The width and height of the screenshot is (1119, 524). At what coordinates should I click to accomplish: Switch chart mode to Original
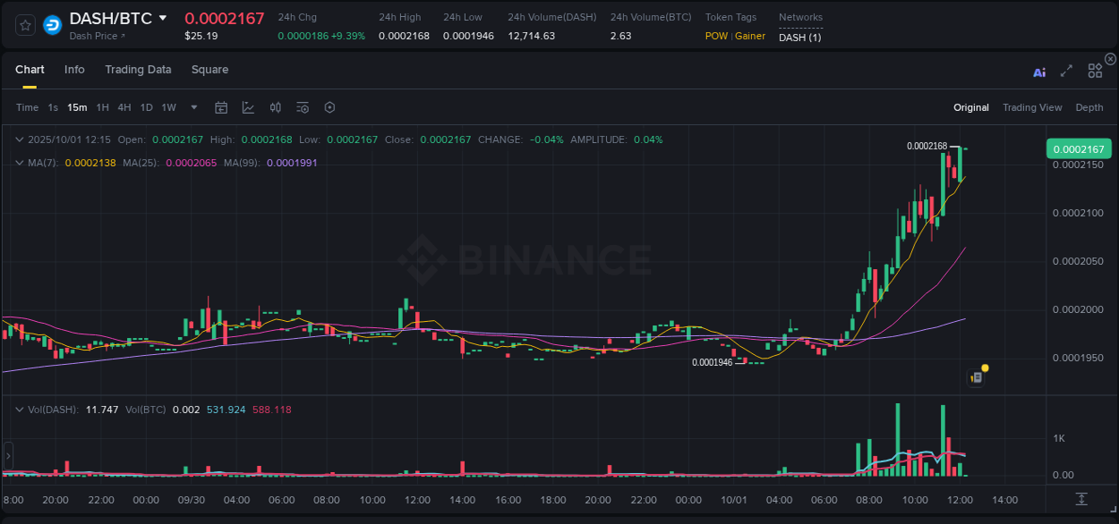click(x=970, y=107)
